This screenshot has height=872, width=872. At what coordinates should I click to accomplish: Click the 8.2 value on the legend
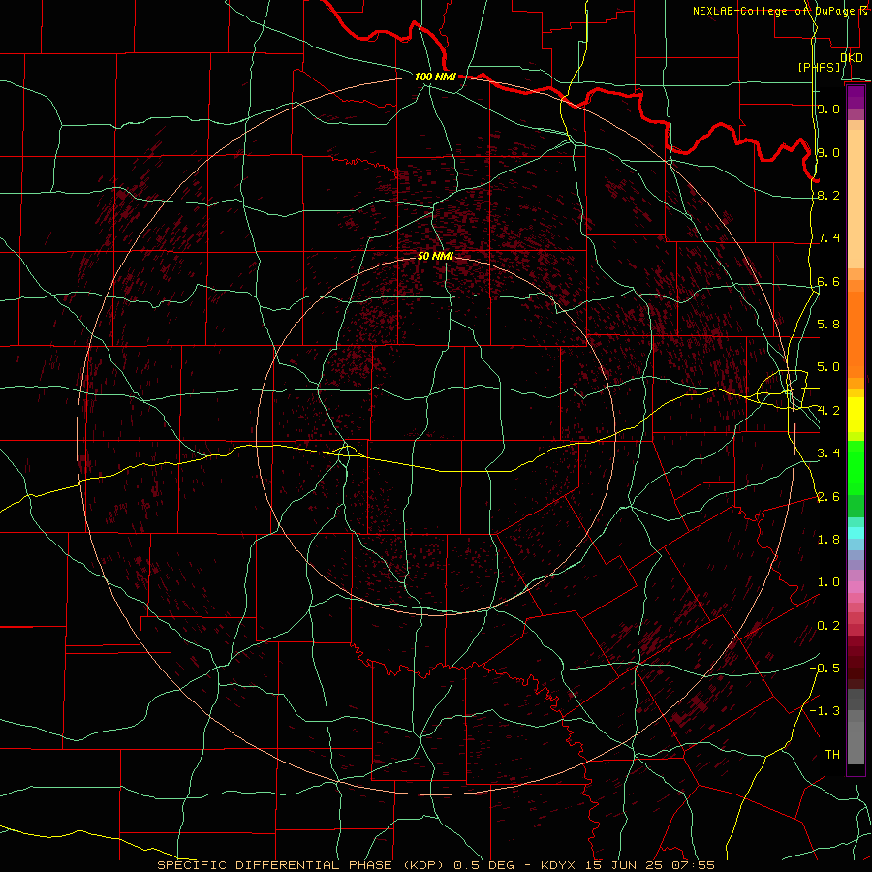pyautogui.click(x=828, y=195)
